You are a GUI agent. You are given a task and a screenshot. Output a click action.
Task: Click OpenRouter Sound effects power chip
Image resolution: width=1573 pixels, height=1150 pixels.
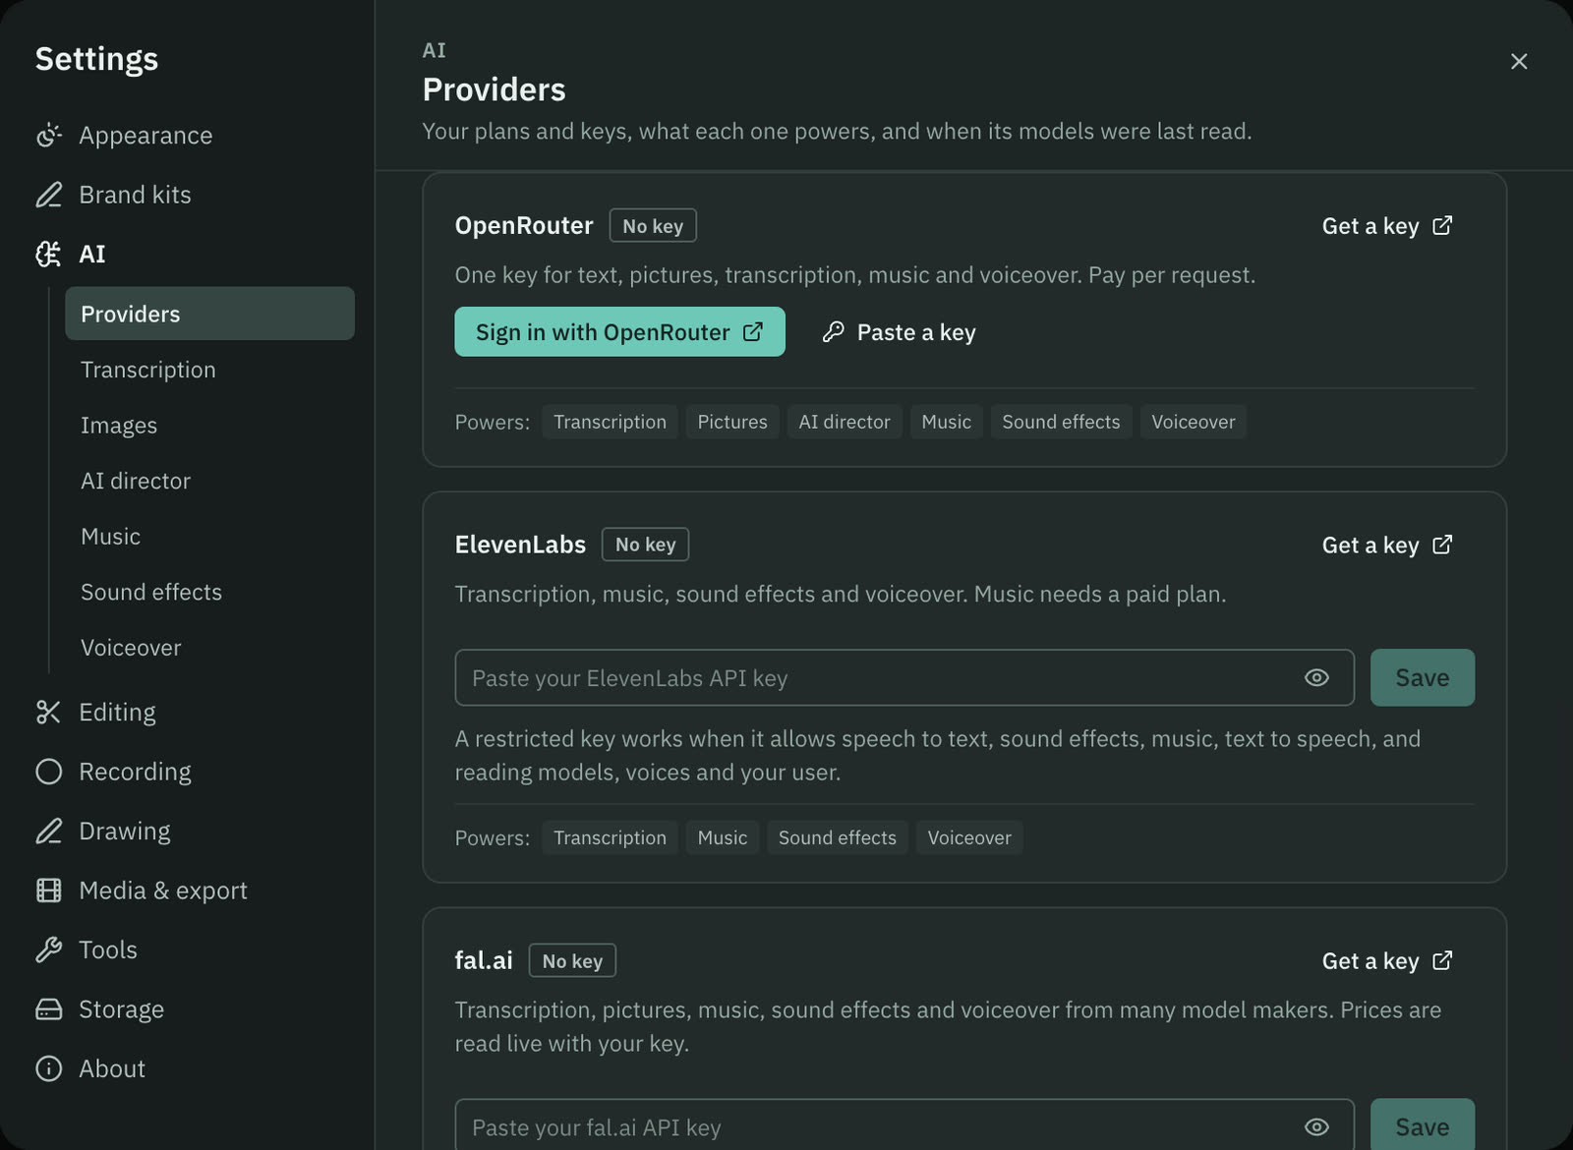(1061, 422)
